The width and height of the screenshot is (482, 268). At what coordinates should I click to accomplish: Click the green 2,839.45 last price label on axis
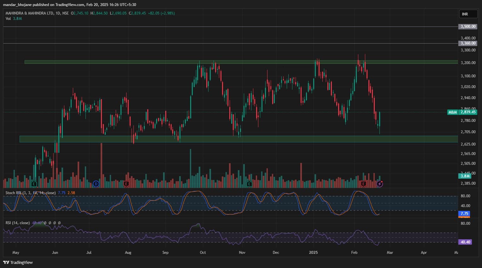pyautogui.click(x=468, y=112)
